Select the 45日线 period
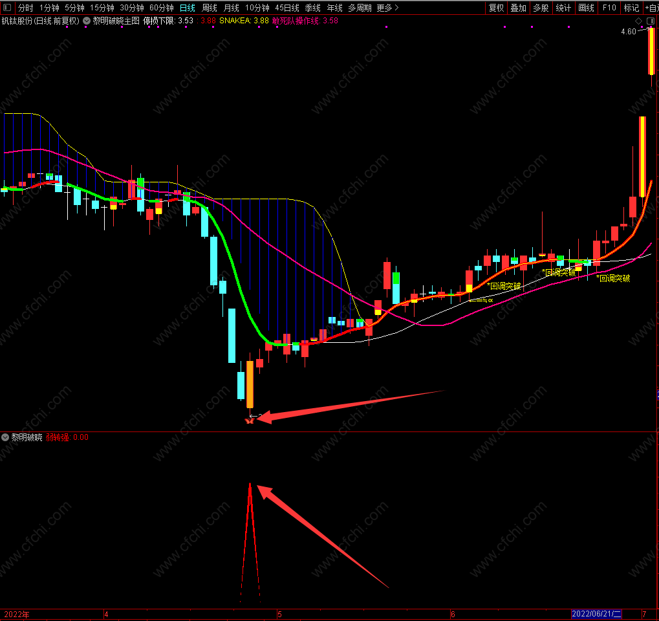 (x=287, y=8)
